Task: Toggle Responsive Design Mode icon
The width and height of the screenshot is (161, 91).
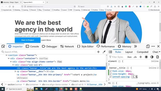Action: [x=148, y=47]
